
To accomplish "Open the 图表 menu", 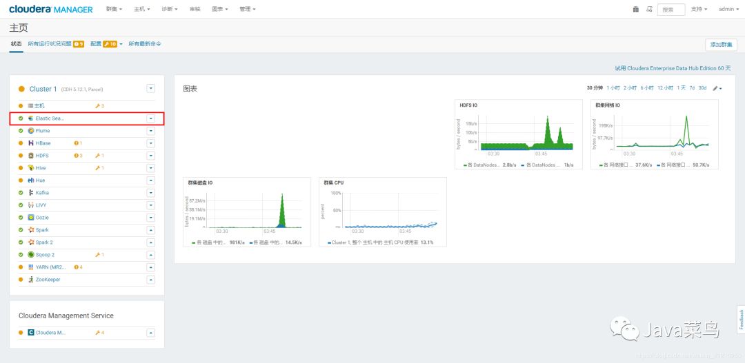I will 219,9.
